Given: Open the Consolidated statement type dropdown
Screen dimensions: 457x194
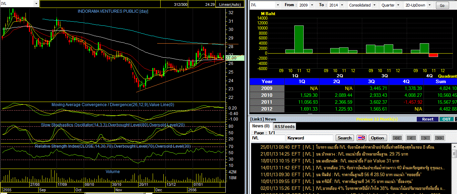Looking at the screenshot, I should (375, 5).
